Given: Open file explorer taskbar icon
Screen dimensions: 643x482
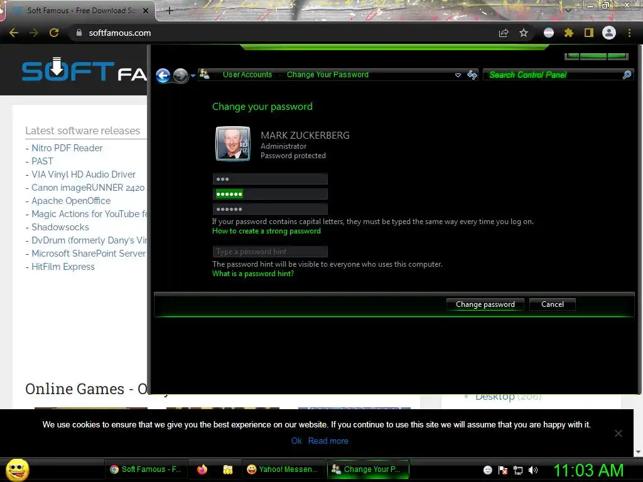Looking at the screenshot, I should click(227, 469).
